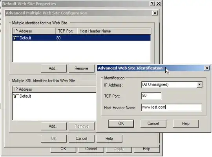212x157 pixels.
Task: Open Help in Advanced Web Site Identification
Action: pyautogui.click(x=186, y=123)
